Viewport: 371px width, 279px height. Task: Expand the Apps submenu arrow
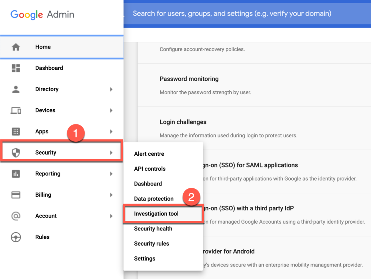pos(111,132)
